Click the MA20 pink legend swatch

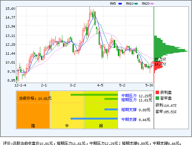[x=152, y=4]
